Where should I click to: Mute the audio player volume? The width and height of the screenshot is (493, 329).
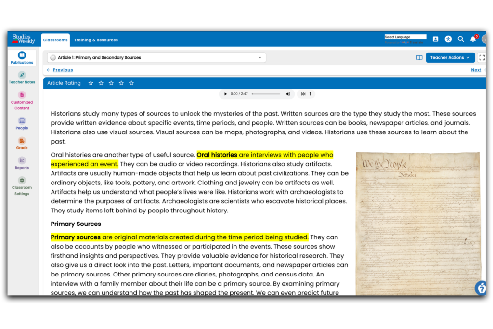288,94
